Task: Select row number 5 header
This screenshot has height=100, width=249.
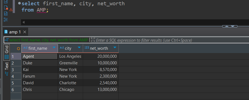Action: coord(16,83)
